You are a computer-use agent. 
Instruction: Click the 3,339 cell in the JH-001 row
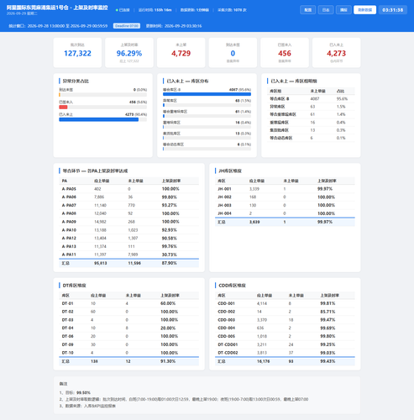pos(254,189)
